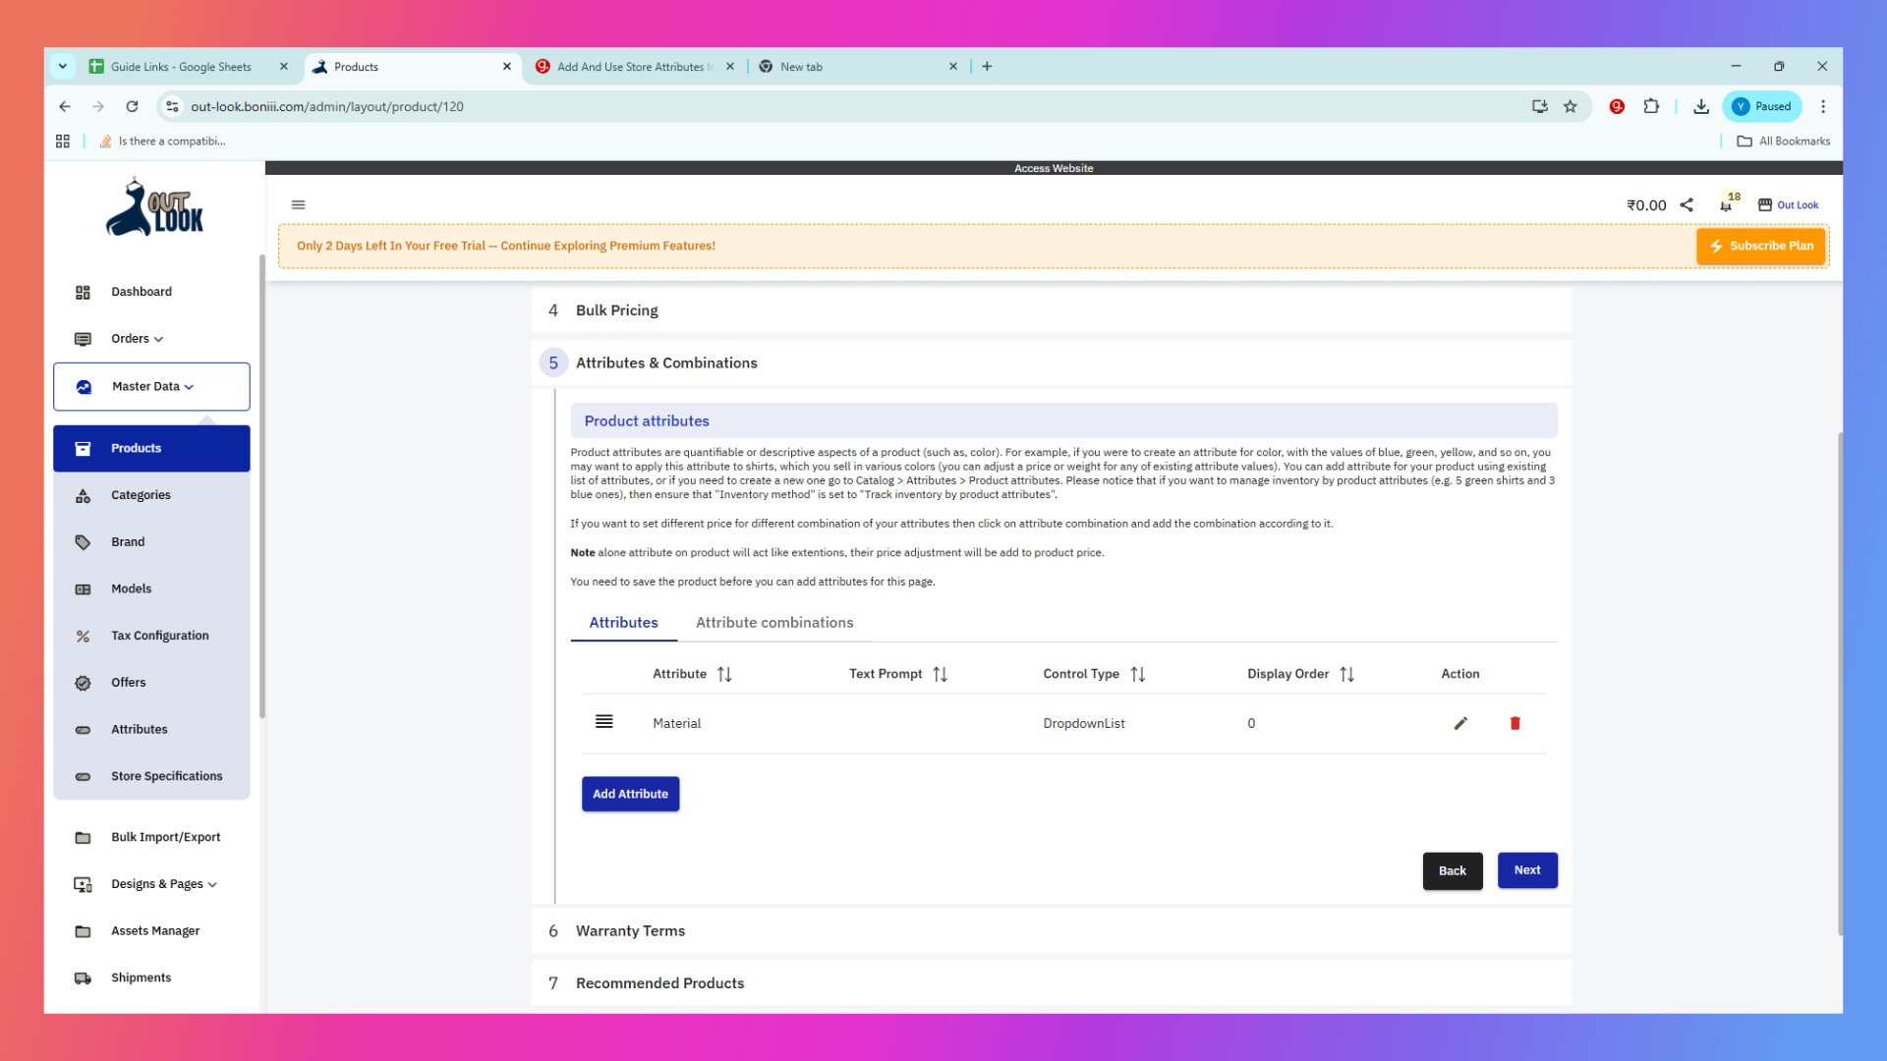
Task: Switch to the Attribute combinations tab
Action: tap(774, 622)
